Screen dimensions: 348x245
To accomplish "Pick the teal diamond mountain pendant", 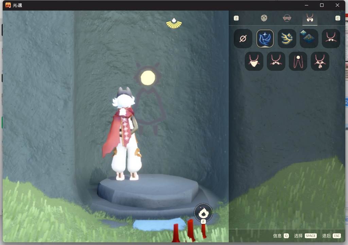I will (x=309, y=38).
